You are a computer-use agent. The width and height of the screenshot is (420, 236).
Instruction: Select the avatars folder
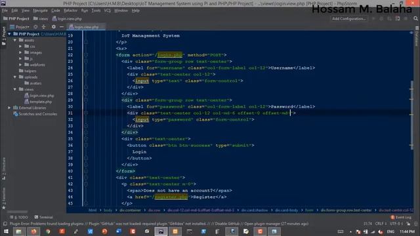(33, 83)
